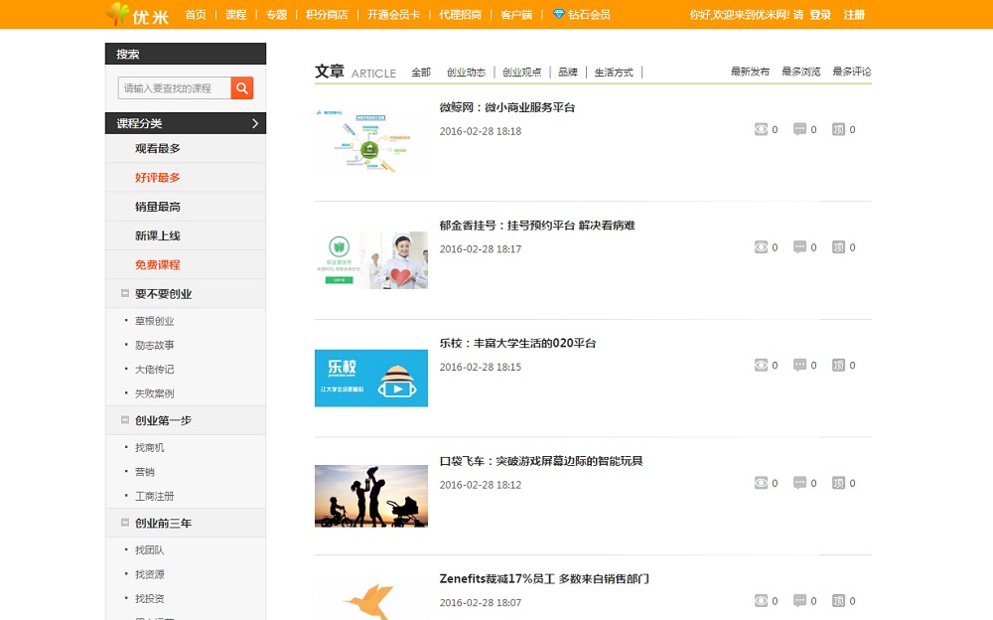Click 顶 upvote icon for Zenefits article
993x620 pixels.
(x=838, y=601)
